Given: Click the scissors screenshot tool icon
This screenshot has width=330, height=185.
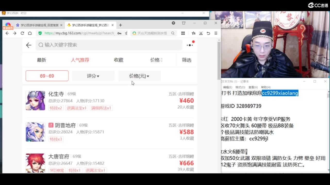Looking at the screenshot, I should 201,33.
